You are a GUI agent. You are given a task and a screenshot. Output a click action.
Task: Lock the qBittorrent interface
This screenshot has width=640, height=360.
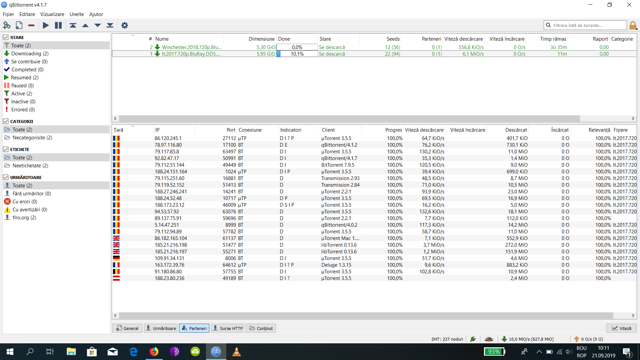click(633, 25)
